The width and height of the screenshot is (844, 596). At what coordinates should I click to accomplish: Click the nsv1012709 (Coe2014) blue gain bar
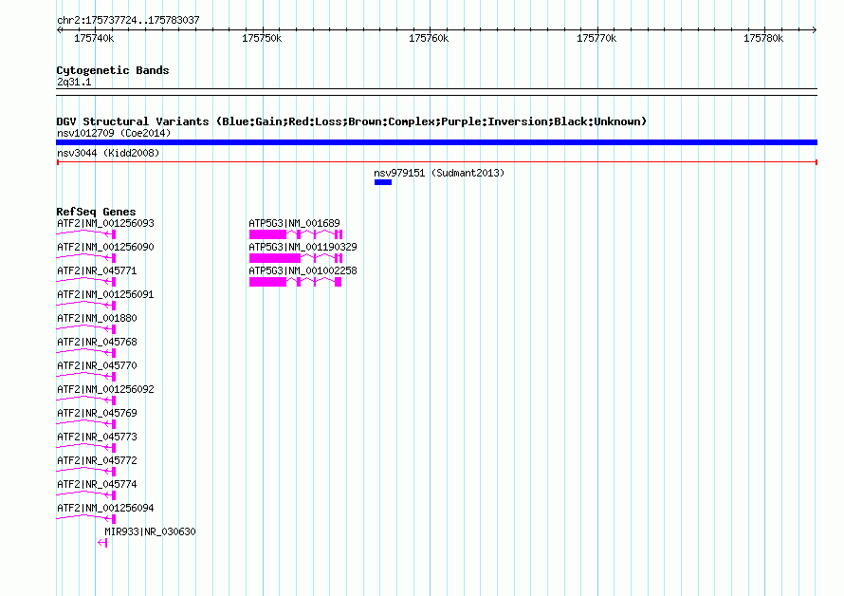pos(436,142)
